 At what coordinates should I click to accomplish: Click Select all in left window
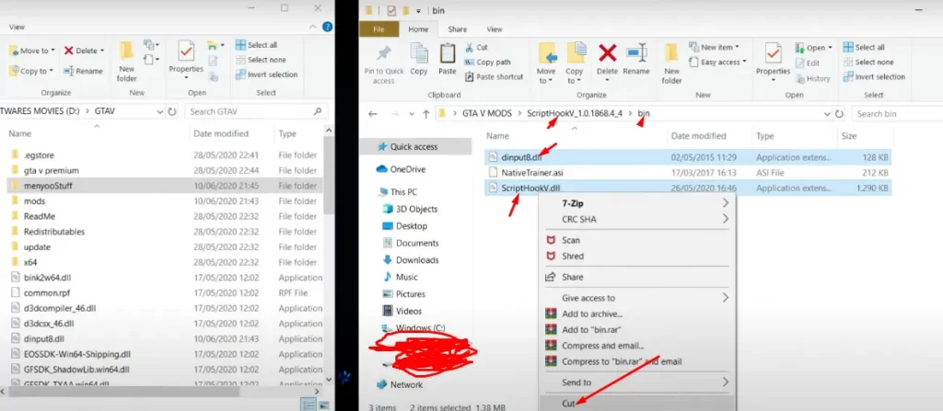tap(262, 45)
